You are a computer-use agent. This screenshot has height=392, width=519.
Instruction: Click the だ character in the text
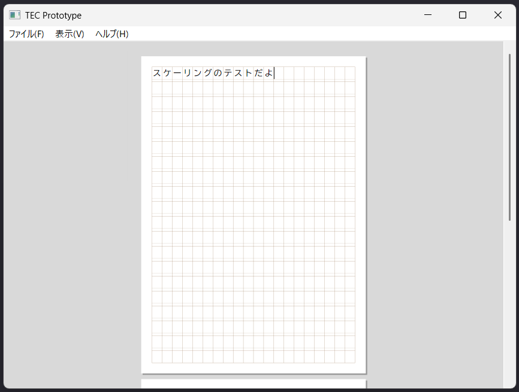pyautogui.click(x=259, y=73)
